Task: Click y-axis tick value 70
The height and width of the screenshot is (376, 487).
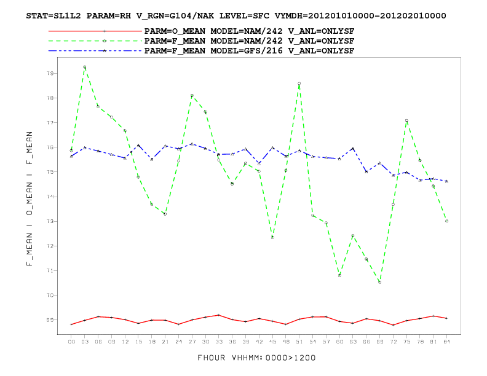Action: tap(50, 296)
